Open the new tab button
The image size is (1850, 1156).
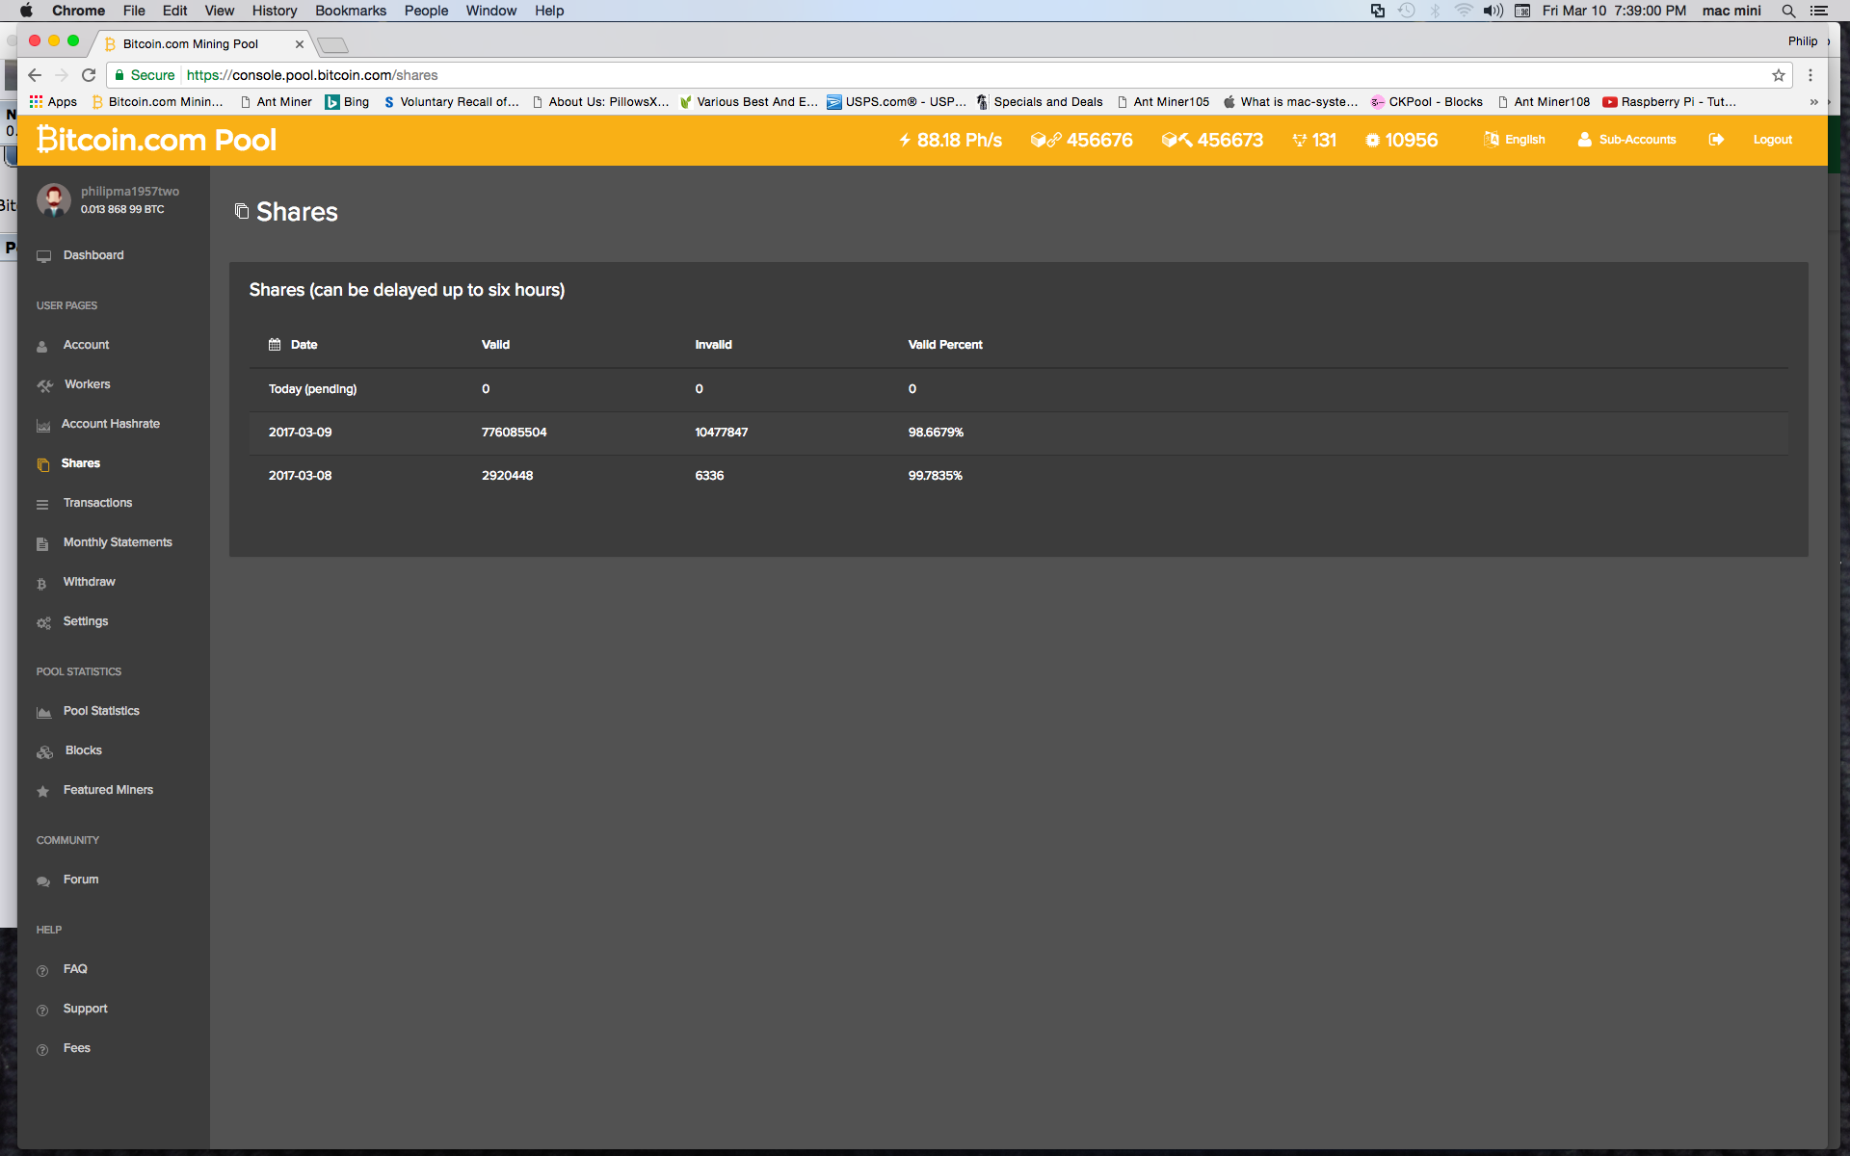332,44
